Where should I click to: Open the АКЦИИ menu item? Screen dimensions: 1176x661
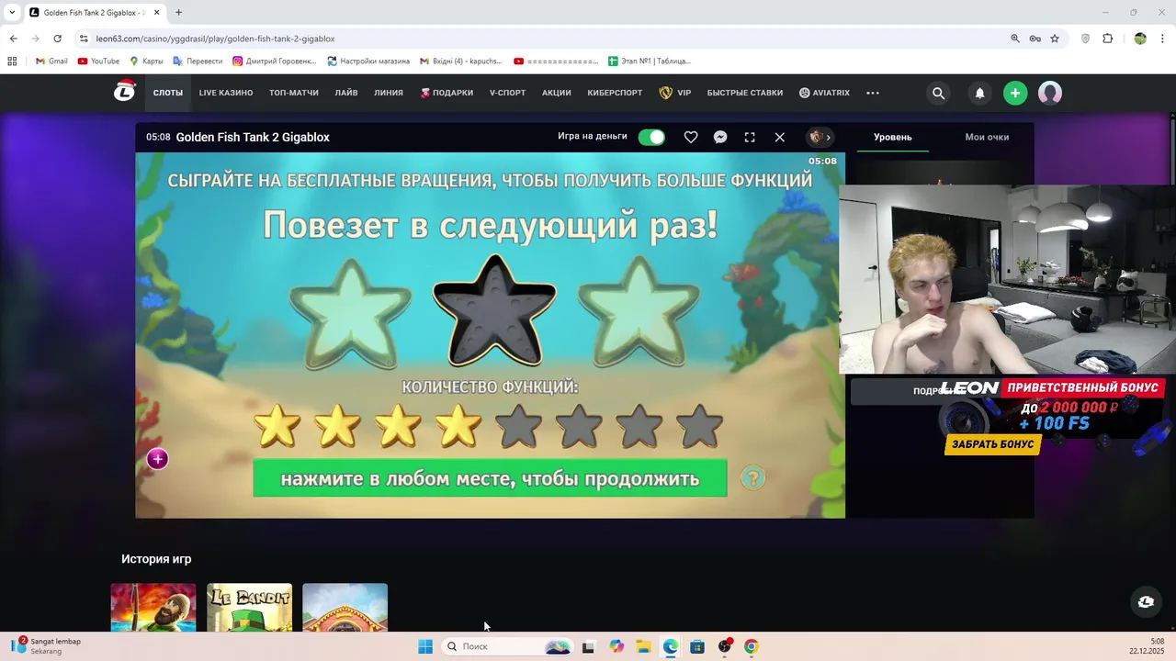tap(557, 93)
